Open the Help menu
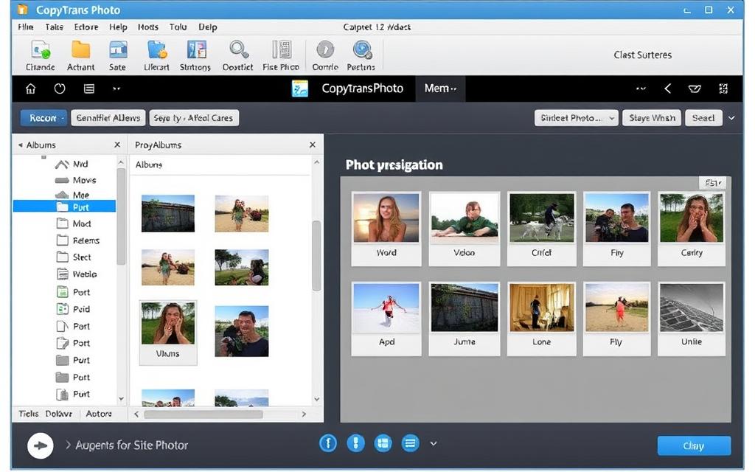The image size is (755, 472). click(118, 27)
